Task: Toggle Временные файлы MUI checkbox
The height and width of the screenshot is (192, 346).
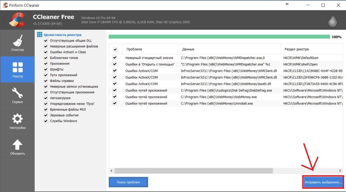Action: pyautogui.click(x=46, y=109)
